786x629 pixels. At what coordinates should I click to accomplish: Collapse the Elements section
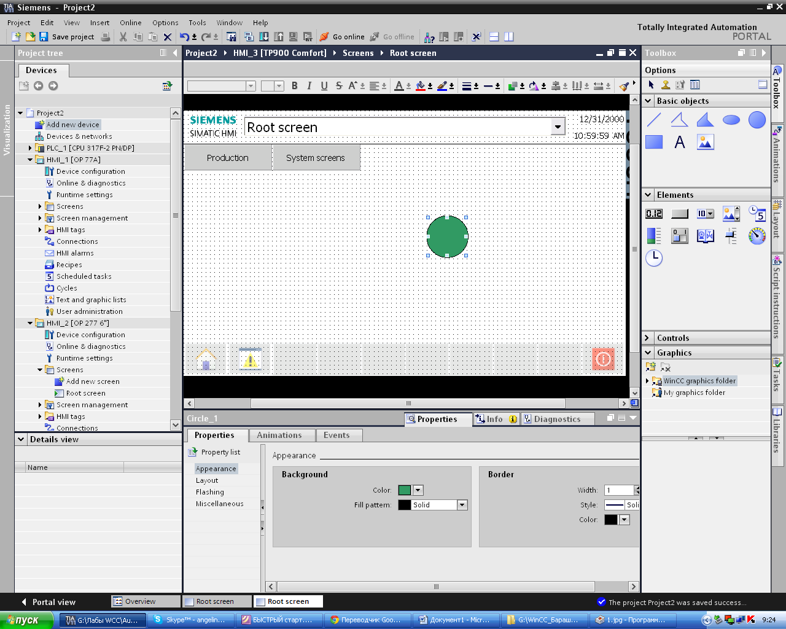[648, 195]
